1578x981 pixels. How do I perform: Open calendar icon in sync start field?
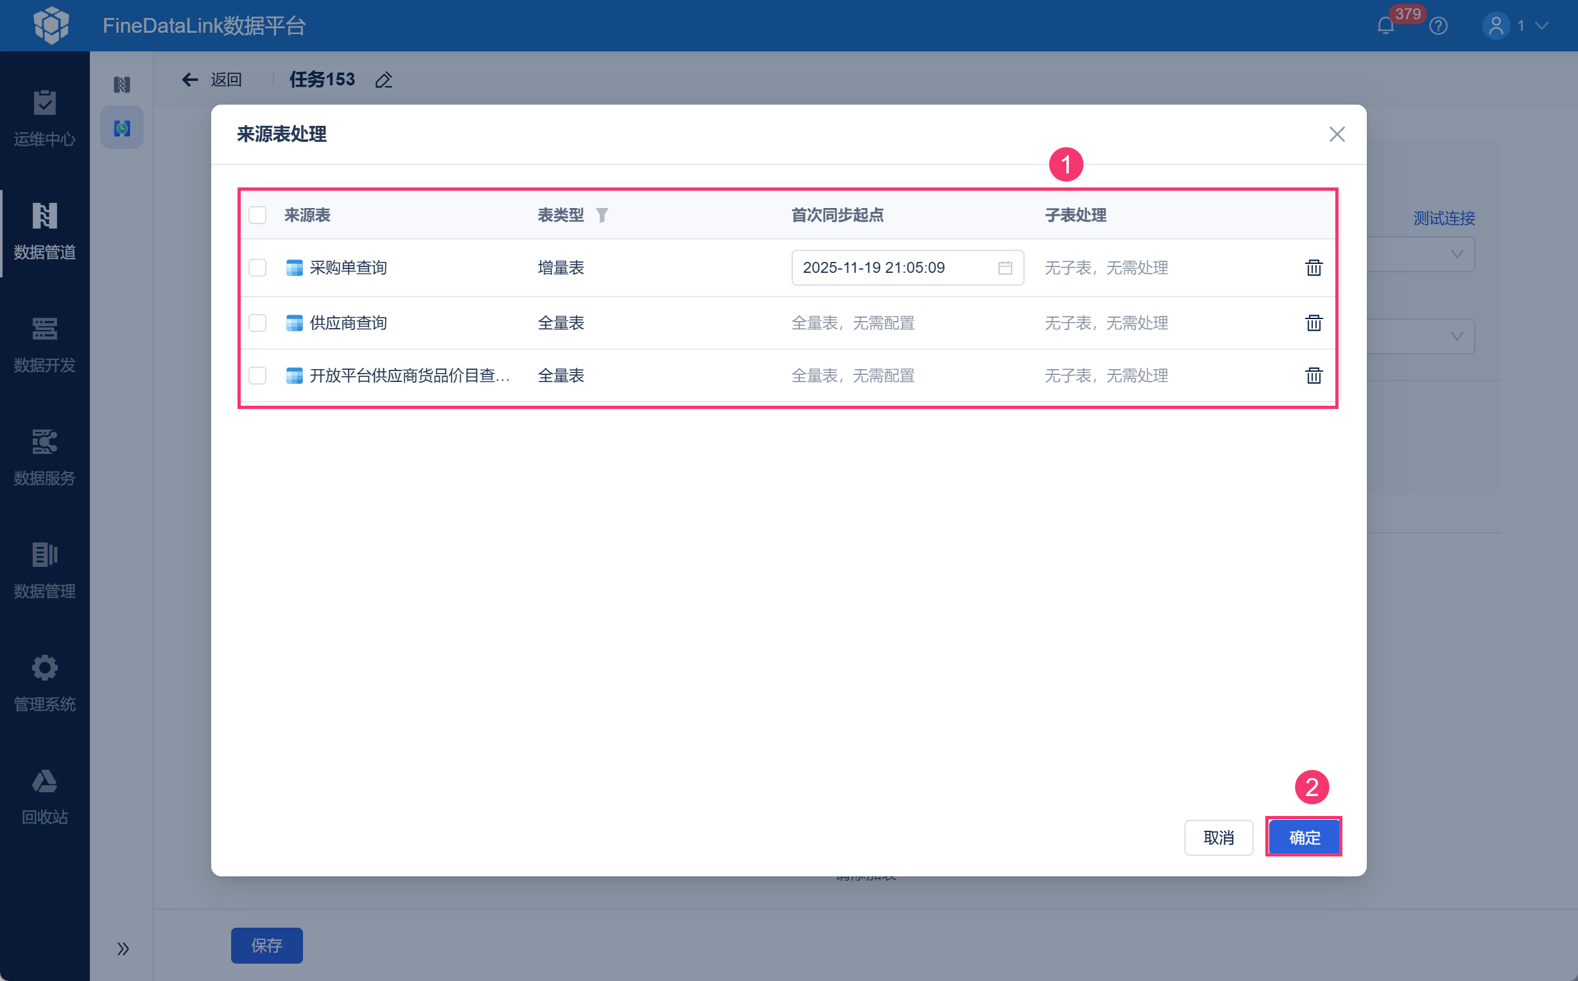[1005, 267]
